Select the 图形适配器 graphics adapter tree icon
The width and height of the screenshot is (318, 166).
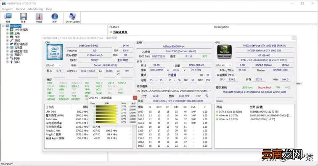(x=12, y=44)
